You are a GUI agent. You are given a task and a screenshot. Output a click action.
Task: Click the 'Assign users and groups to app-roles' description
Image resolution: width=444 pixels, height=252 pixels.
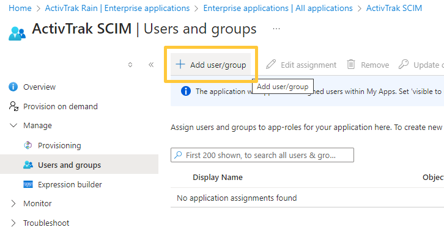coord(307,128)
